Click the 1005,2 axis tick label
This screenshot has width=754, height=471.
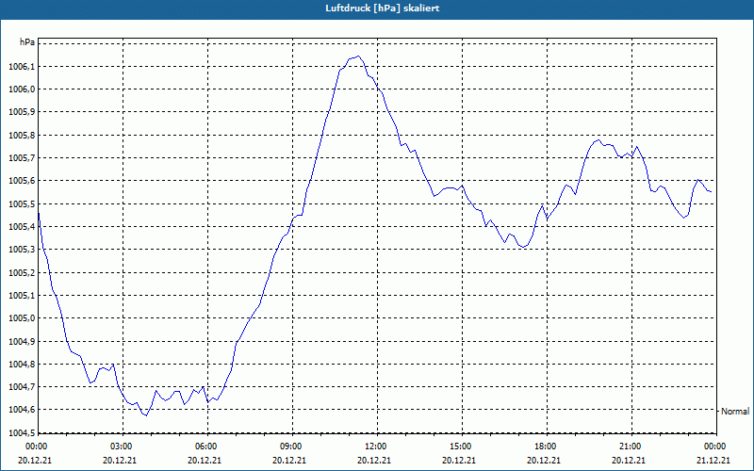[x=22, y=272]
